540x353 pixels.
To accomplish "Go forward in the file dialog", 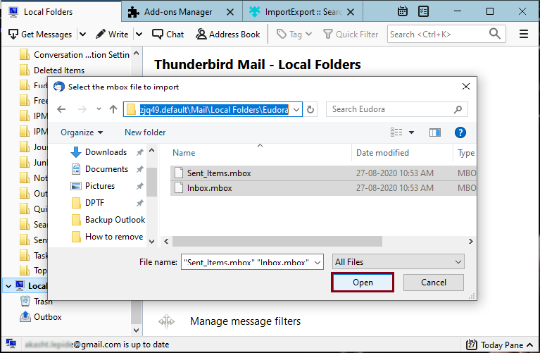I will pyautogui.click(x=82, y=109).
